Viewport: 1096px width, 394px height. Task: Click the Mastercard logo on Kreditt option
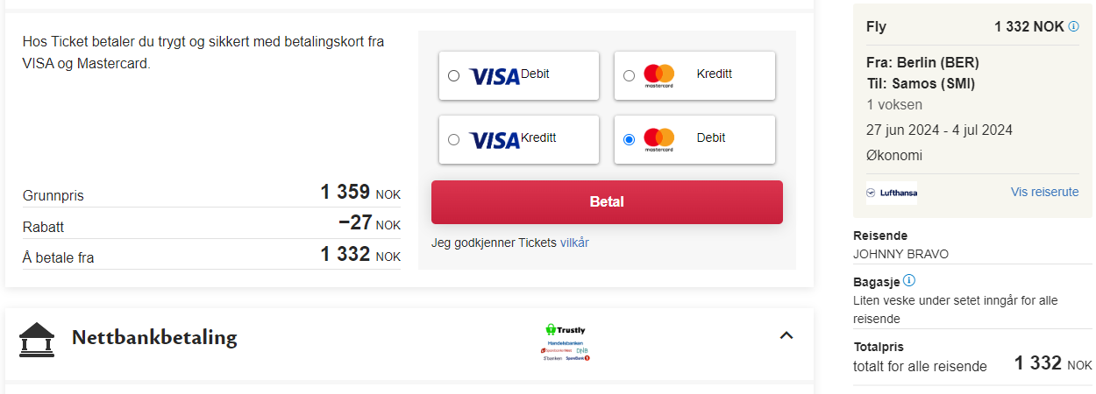pyautogui.click(x=658, y=76)
